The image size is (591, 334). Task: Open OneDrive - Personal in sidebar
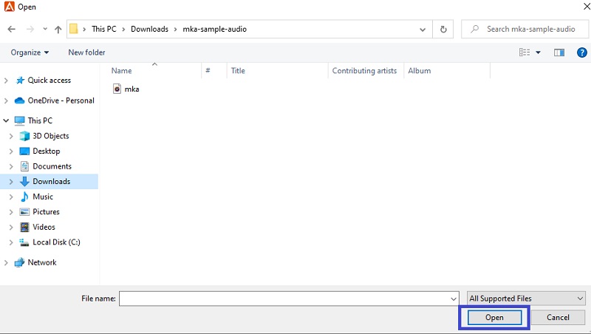61,100
